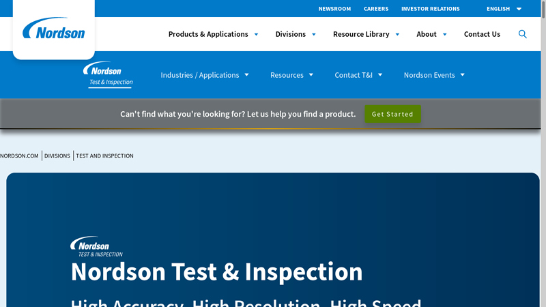
Task: Open the search magnifier icon
Action: tap(522, 34)
